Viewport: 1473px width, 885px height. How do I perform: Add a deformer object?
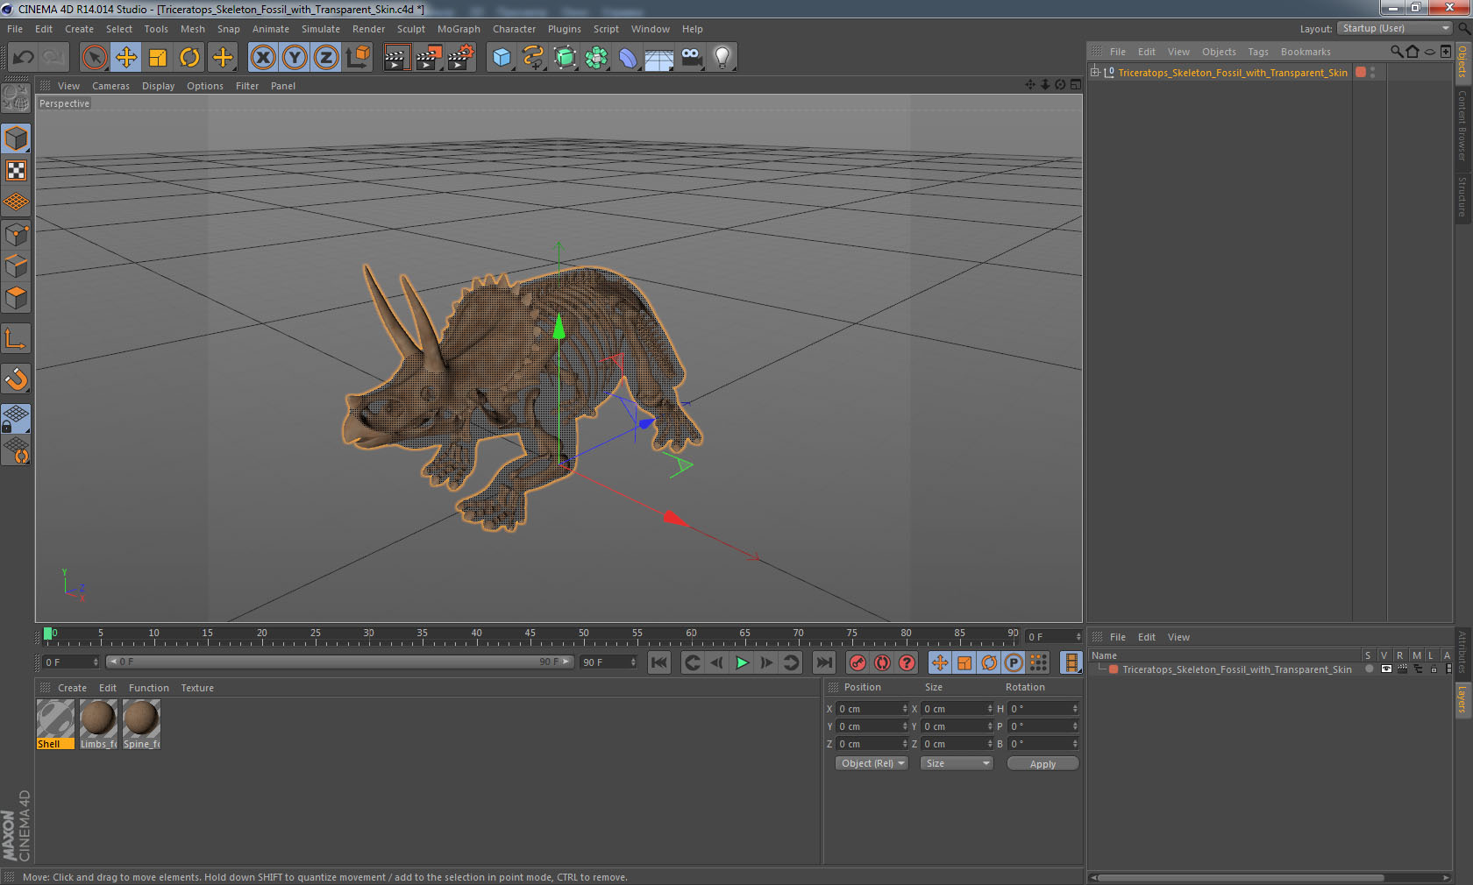pyautogui.click(x=629, y=58)
